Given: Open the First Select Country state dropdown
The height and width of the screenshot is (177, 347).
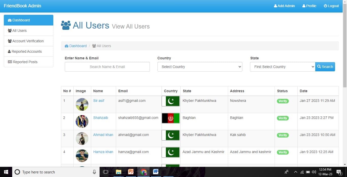Looking at the screenshot, I should 282,67.
